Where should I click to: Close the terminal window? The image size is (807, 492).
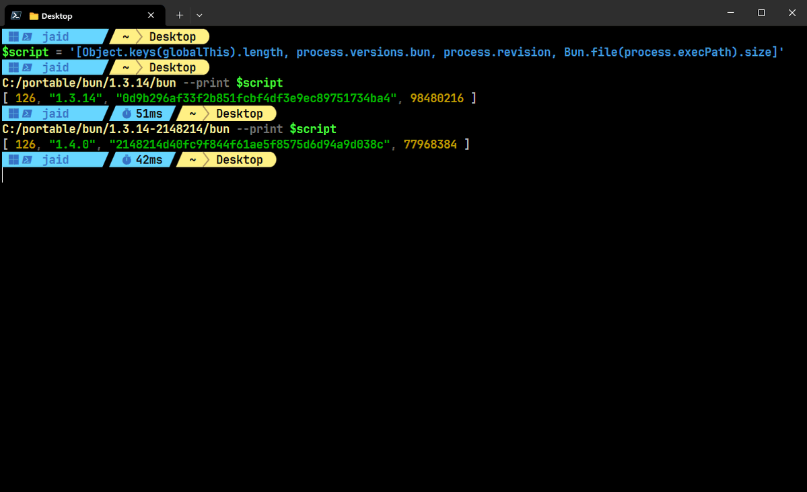click(792, 13)
